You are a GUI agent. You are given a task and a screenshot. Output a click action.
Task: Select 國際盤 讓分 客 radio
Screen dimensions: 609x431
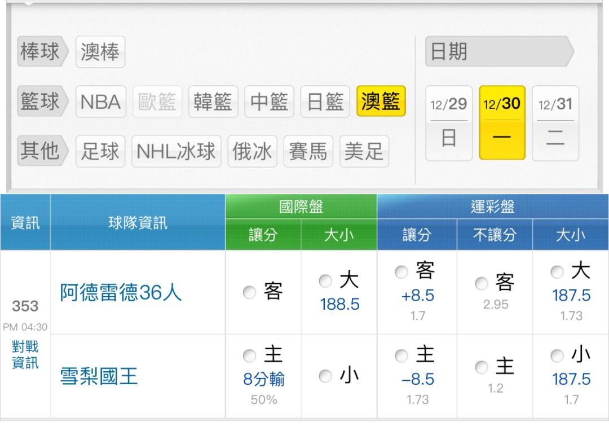click(x=249, y=292)
